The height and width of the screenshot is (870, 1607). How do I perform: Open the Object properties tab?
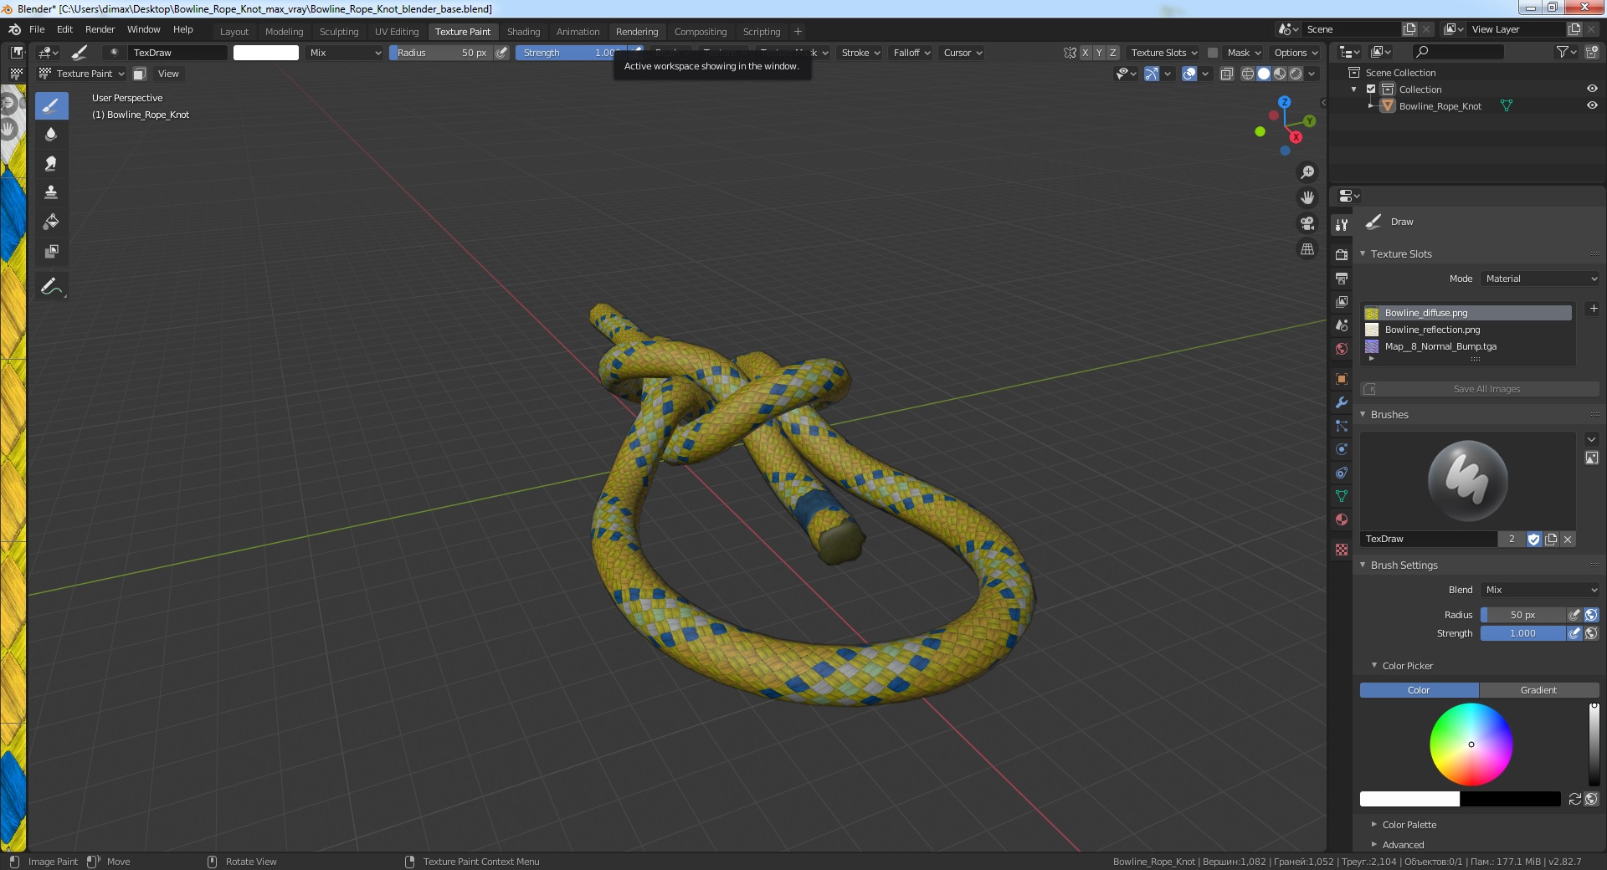click(1342, 379)
